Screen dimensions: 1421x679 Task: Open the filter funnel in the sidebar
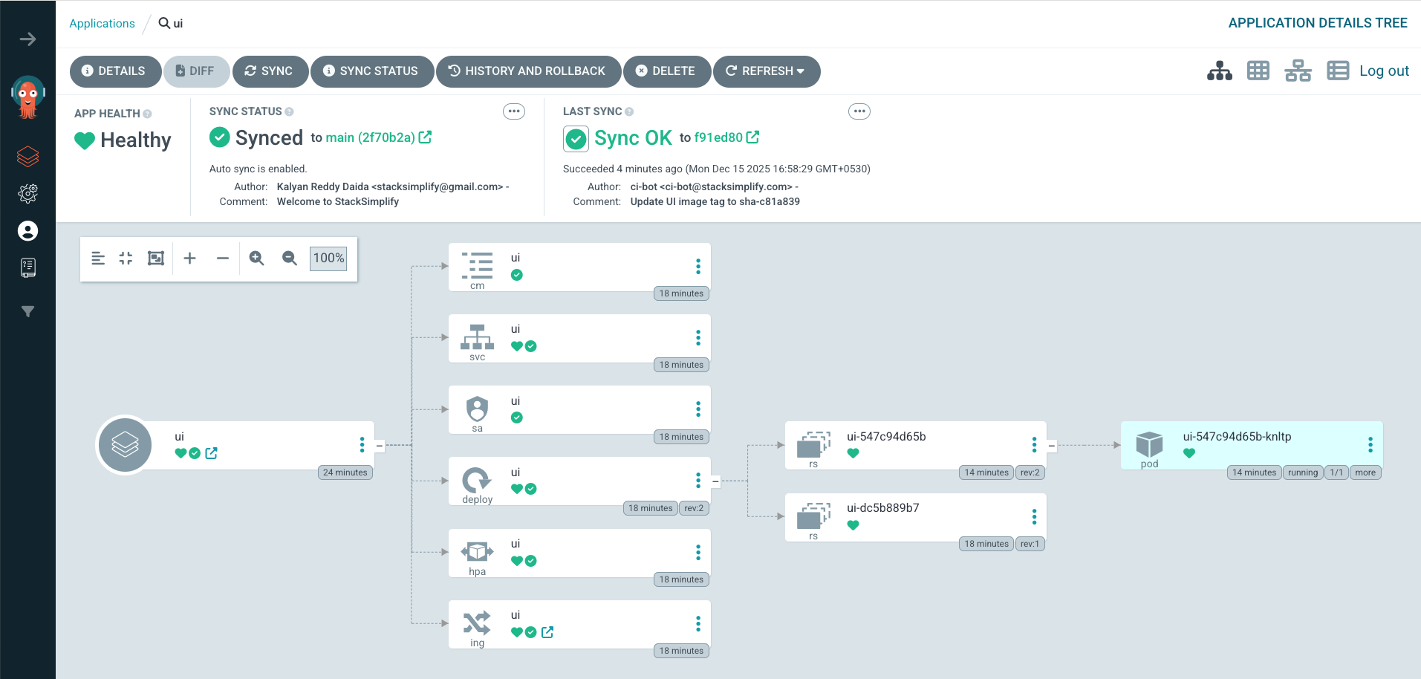click(x=27, y=311)
